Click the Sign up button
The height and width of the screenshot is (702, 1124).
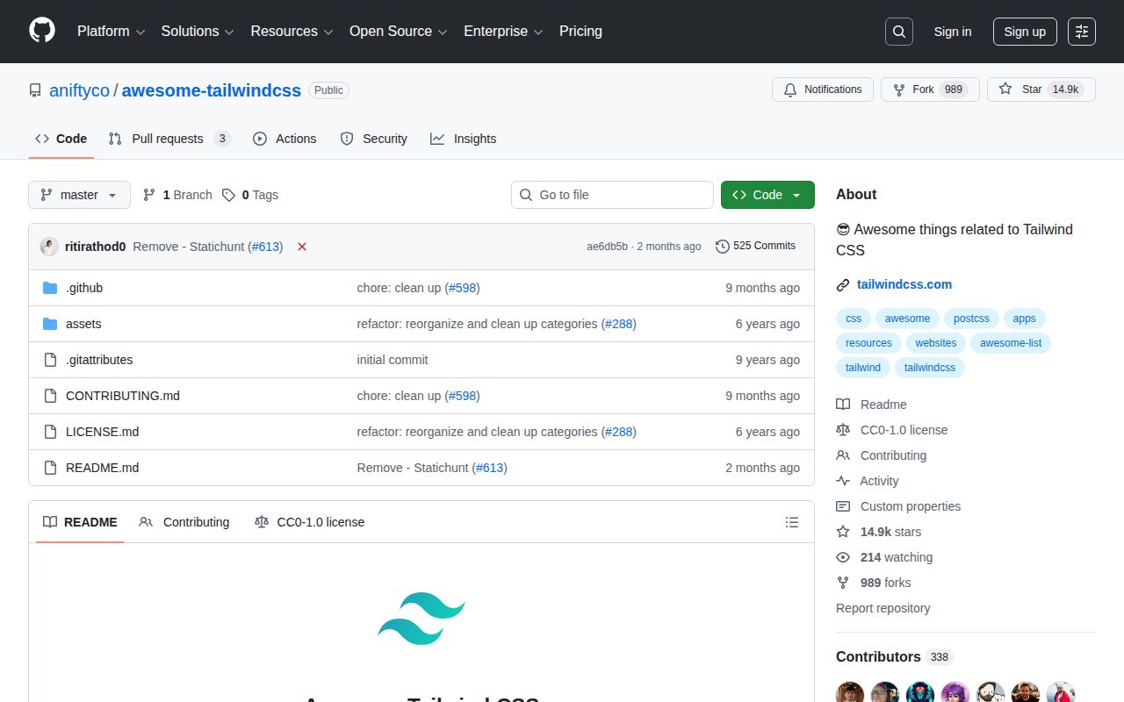1025,31
